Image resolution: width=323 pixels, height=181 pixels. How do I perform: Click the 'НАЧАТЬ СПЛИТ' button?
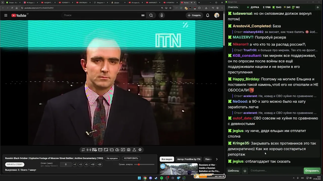point(15,164)
